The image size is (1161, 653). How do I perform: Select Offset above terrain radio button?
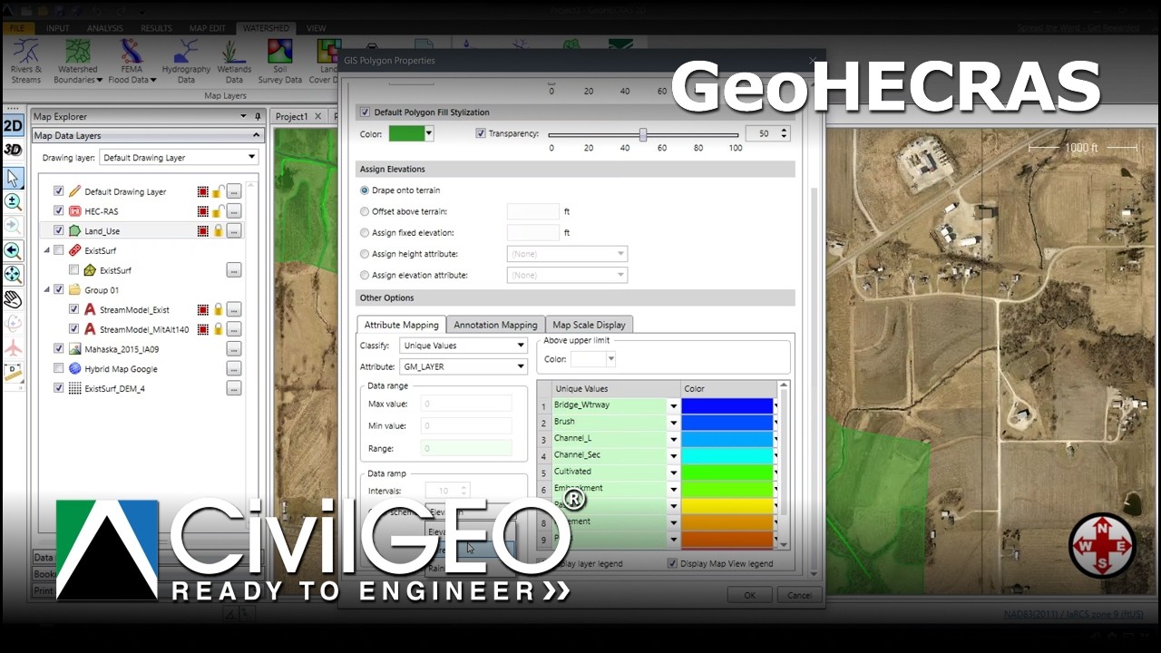coord(365,211)
